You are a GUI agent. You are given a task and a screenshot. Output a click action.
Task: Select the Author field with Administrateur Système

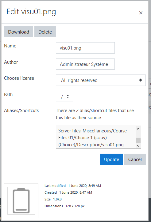[x=85, y=64]
